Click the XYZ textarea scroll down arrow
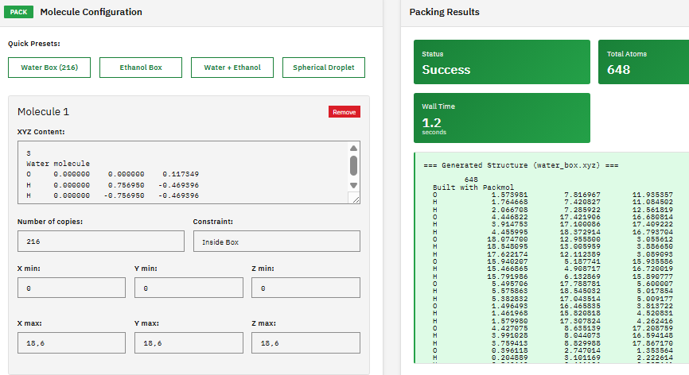This screenshot has width=689, height=375. pos(353,185)
